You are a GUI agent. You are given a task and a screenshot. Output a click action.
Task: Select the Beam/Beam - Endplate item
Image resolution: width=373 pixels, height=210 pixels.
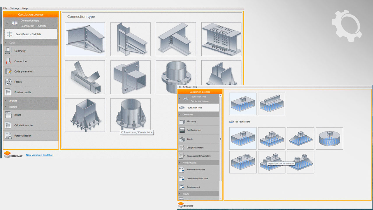point(28,34)
